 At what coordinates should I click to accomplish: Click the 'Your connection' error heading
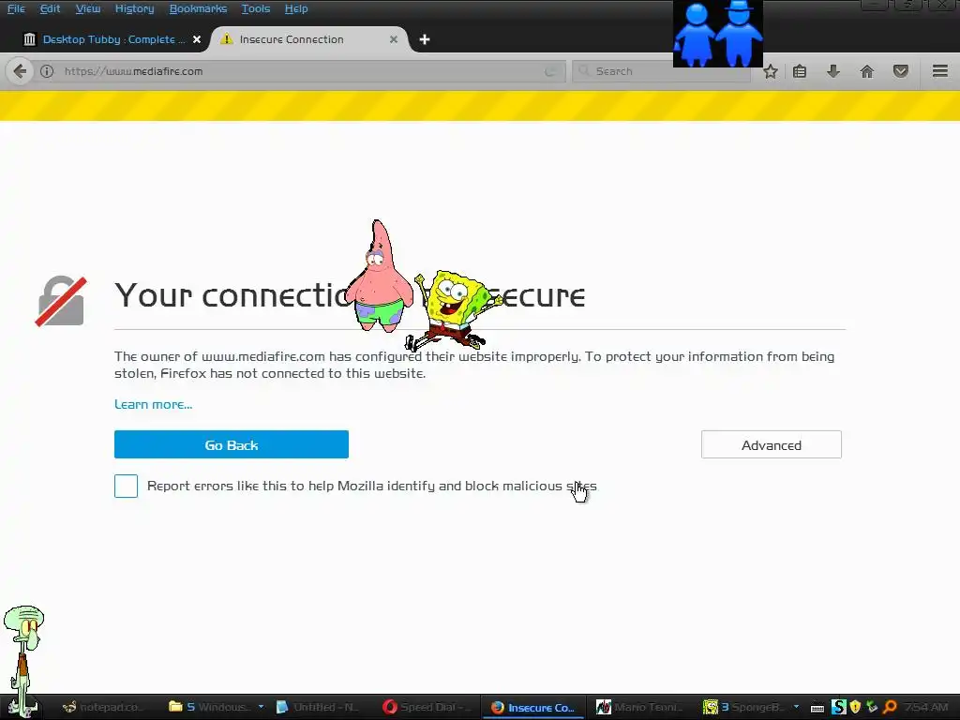(349, 295)
